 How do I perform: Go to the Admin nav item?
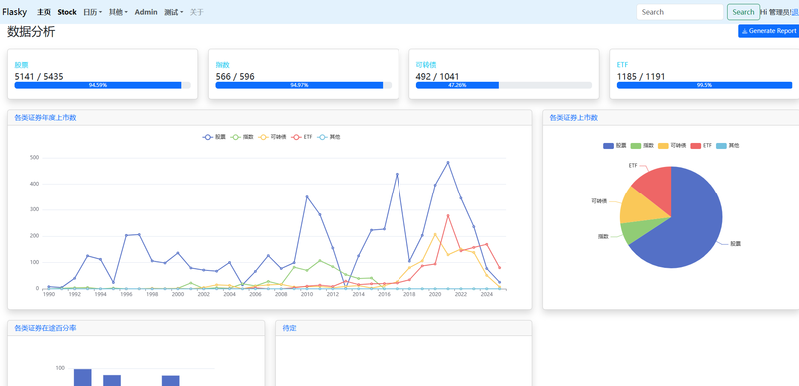[x=146, y=12]
